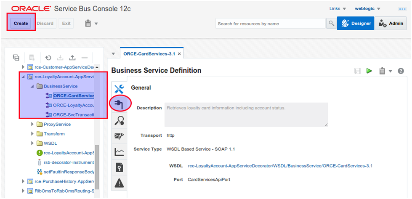
Task: Click the CardServicesApiPort port value
Action: [209, 180]
